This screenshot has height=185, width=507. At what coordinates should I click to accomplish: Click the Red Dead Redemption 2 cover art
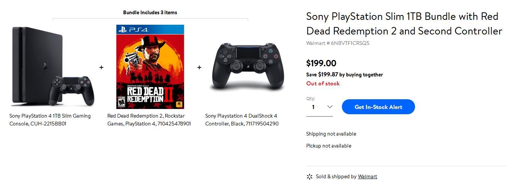(x=150, y=67)
